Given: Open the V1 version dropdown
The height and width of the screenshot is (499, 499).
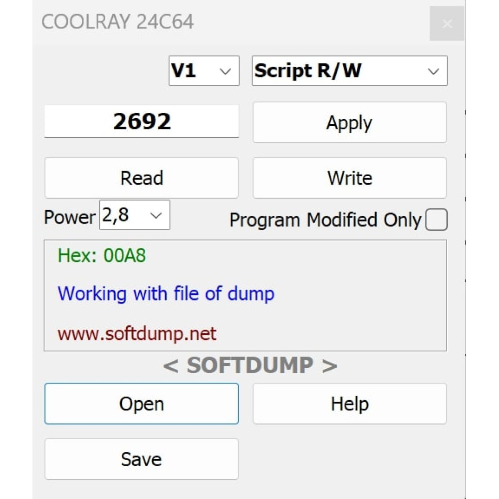Looking at the screenshot, I should point(204,71).
